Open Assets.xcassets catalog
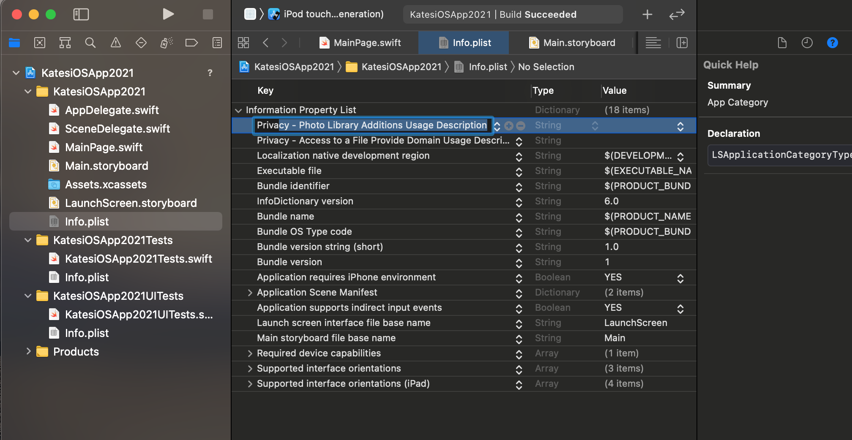852x440 pixels. click(106, 185)
